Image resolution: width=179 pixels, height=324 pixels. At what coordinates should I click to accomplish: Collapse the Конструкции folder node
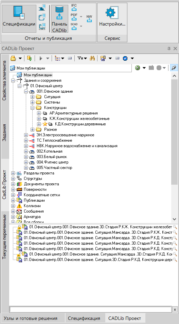(33, 108)
